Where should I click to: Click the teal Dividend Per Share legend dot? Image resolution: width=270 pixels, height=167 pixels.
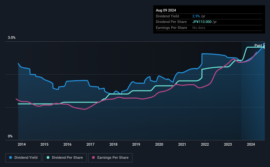pyautogui.click(x=48, y=157)
